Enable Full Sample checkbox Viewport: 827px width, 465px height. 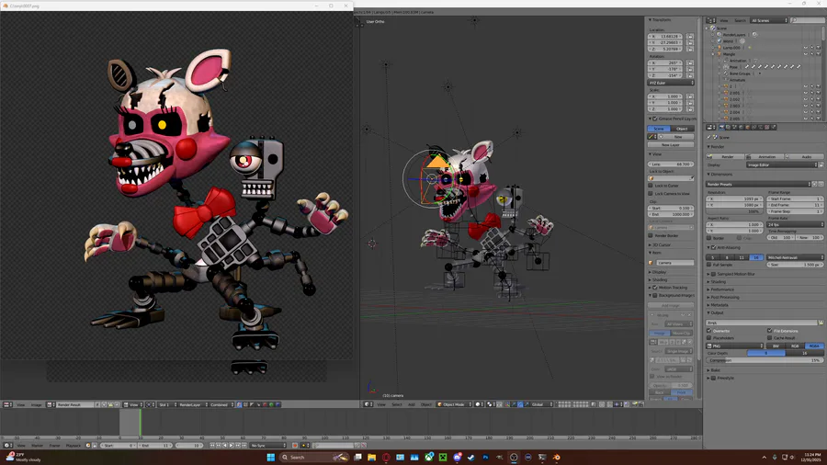click(x=709, y=264)
